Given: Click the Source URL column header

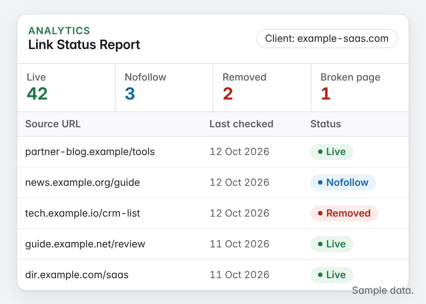Looking at the screenshot, I should [x=53, y=124].
